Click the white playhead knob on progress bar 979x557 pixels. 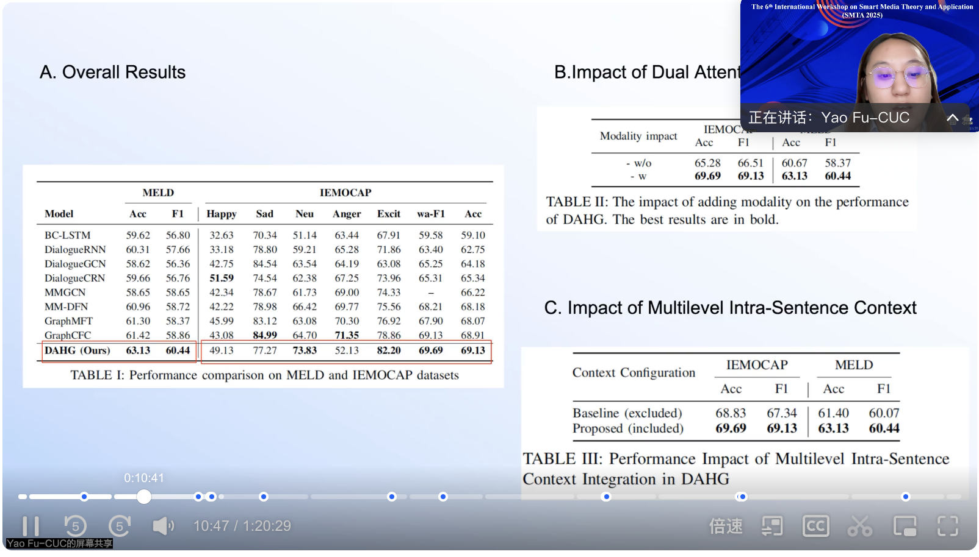click(143, 497)
